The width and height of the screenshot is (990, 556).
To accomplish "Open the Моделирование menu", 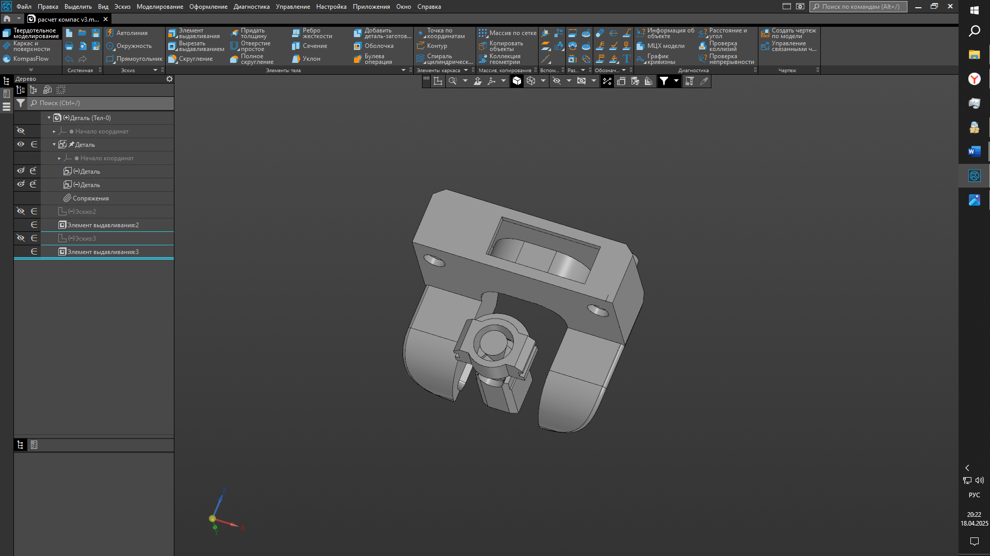I will [x=159, y=7].
